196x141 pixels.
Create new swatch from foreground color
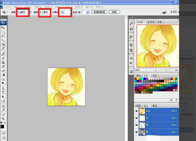point(171,100)
